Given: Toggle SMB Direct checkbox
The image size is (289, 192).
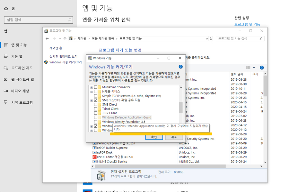Looking at the screenshot, I should click(x=96, y=105).
